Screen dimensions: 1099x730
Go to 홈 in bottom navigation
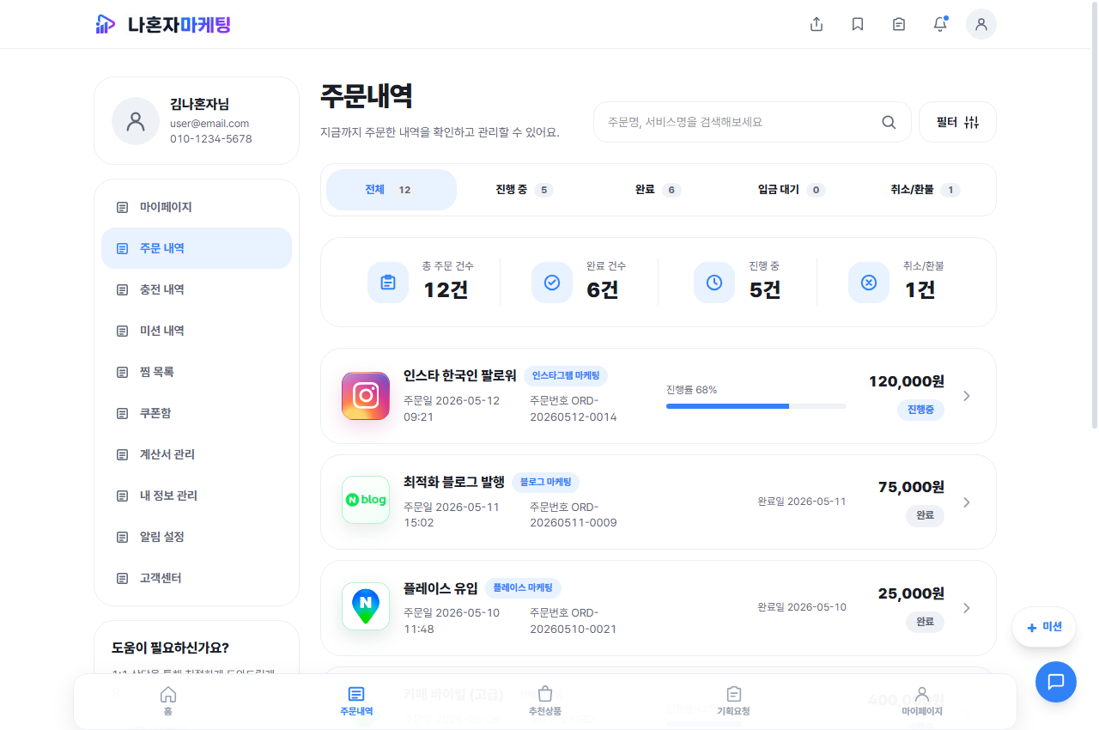[168, 701]
